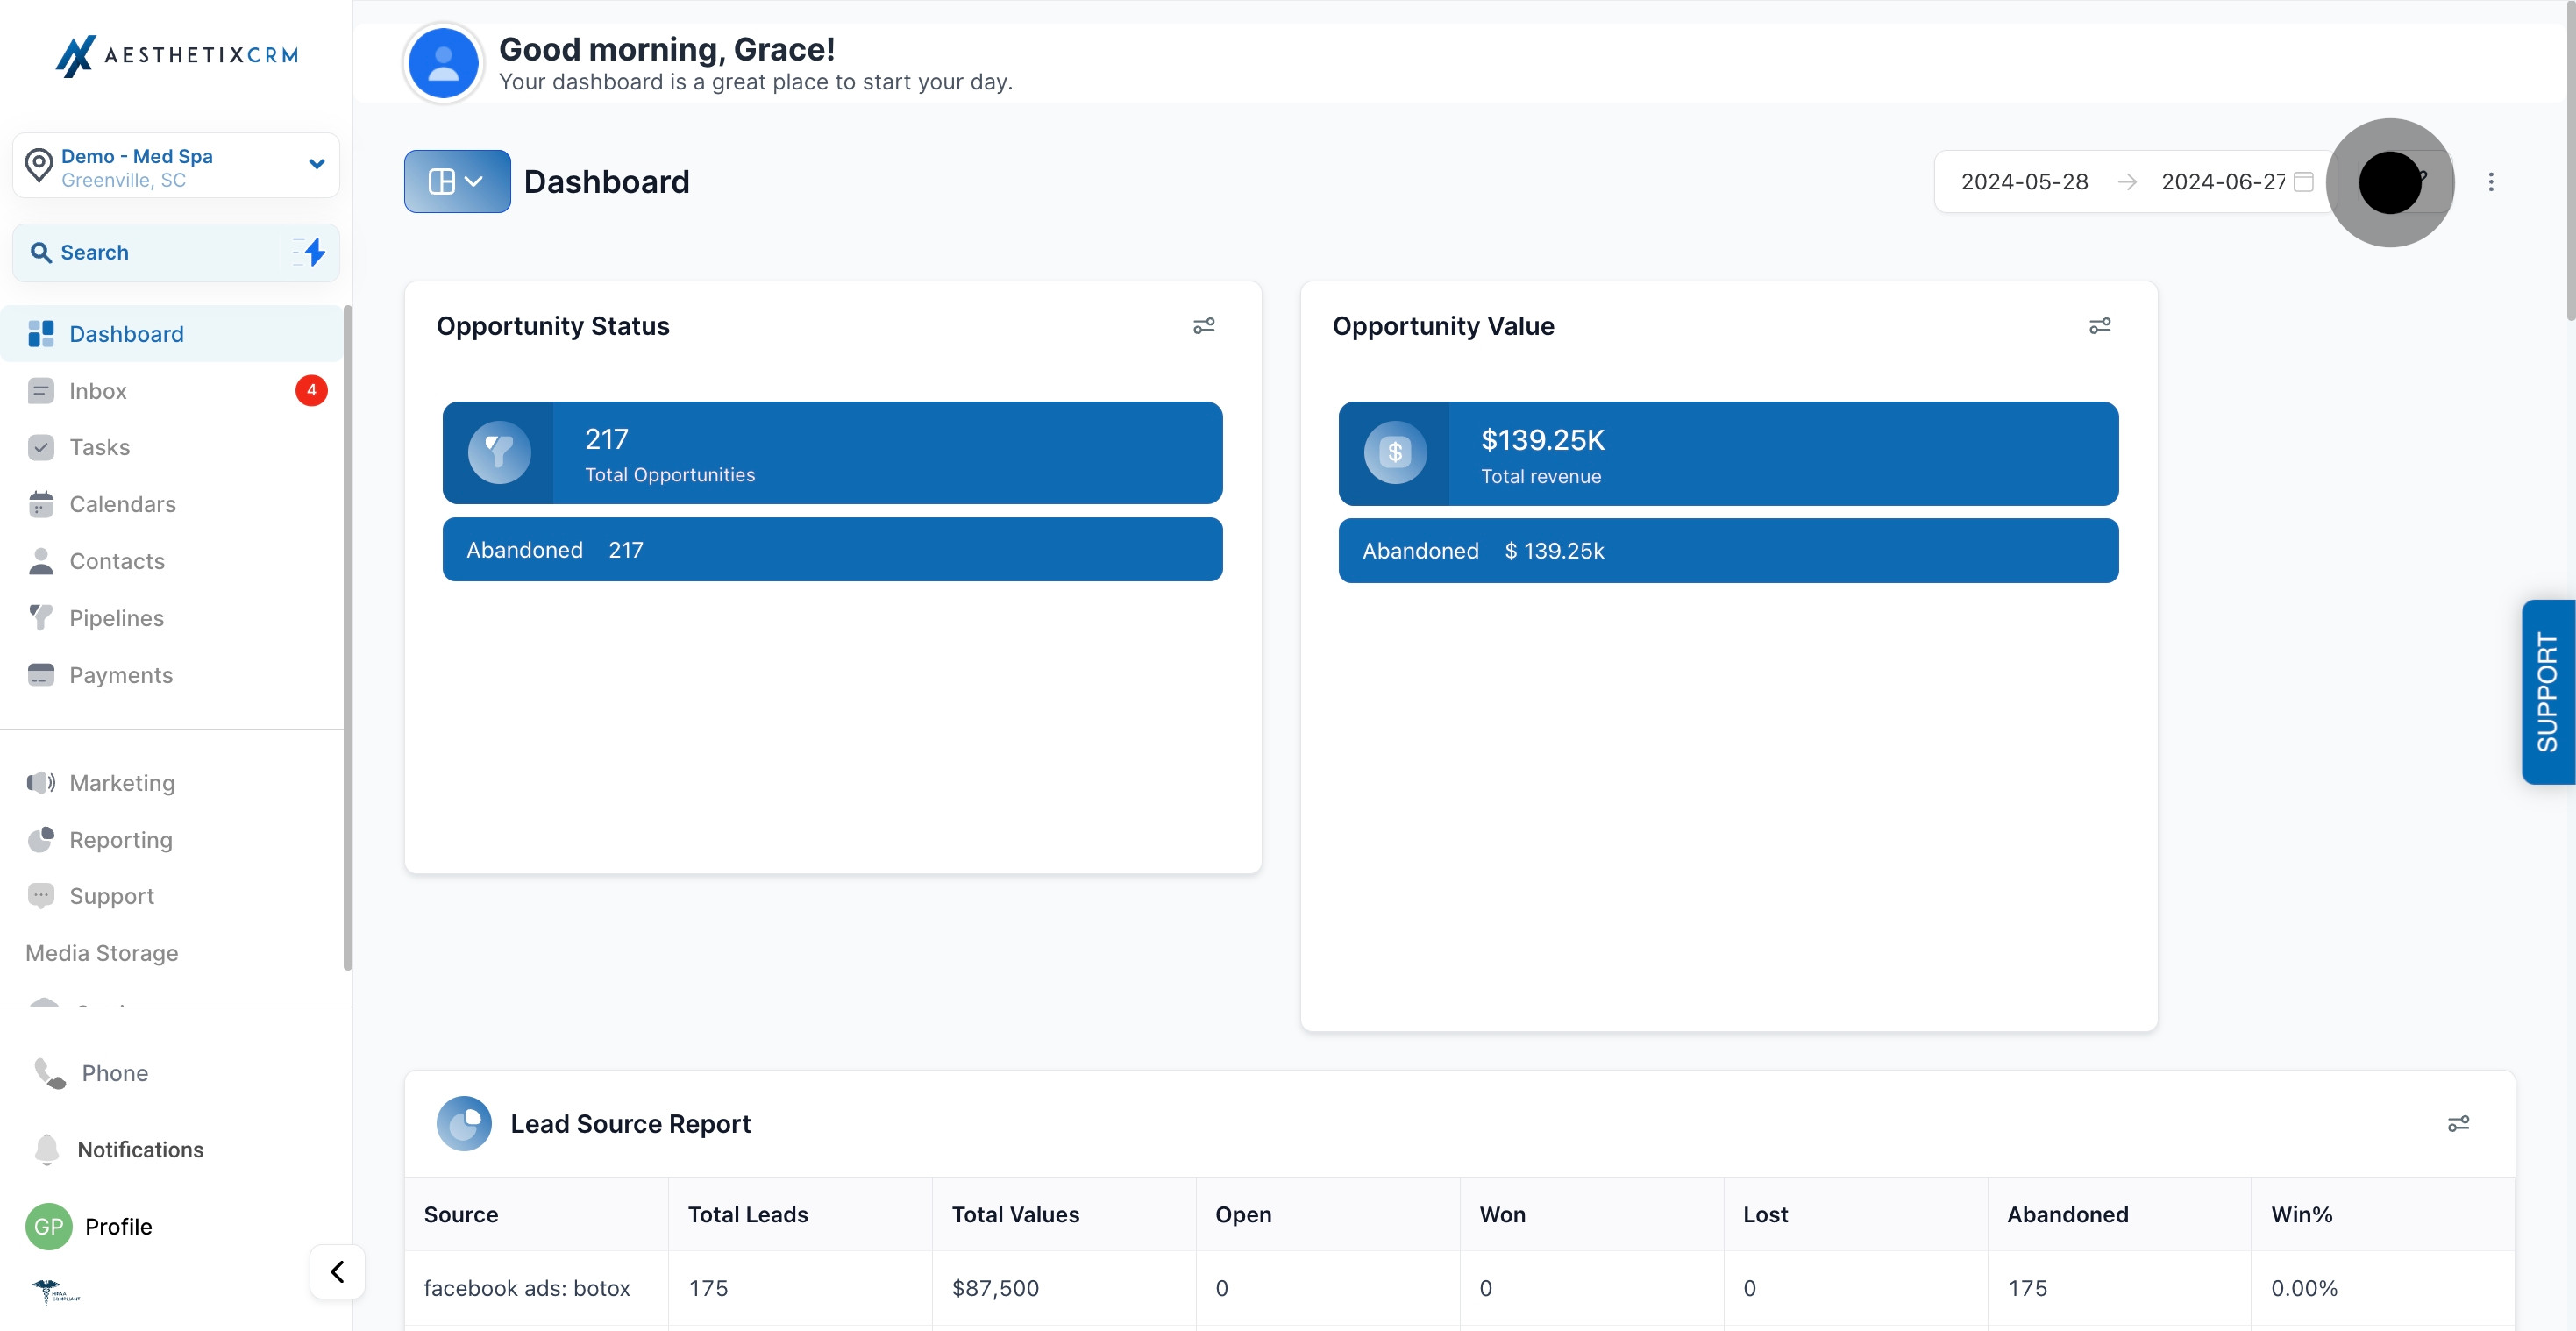Click the Abandoned 217 status bar
This screenshot has height=1331, width=2576.
pos(832,550)
